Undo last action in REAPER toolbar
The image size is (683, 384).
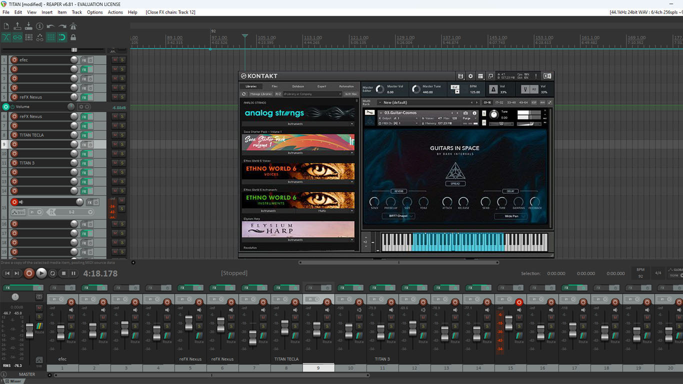click(50, 26)
